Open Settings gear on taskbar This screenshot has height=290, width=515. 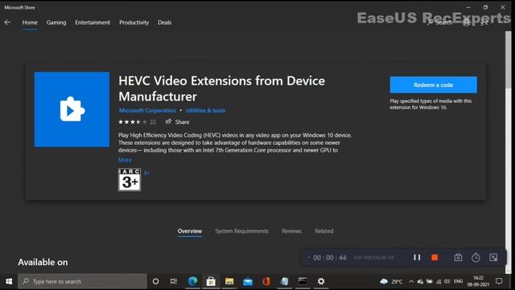coord(321,281)
